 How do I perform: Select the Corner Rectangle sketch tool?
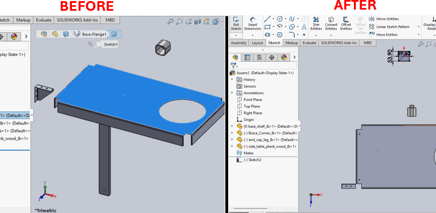tap(267, 27)
